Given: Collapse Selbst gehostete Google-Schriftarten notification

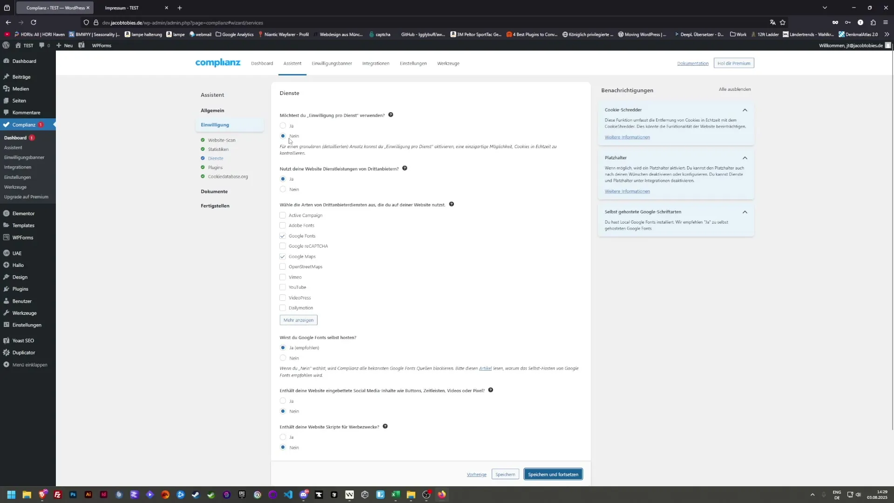Looking at the screenshot, I should pos(745,212).
